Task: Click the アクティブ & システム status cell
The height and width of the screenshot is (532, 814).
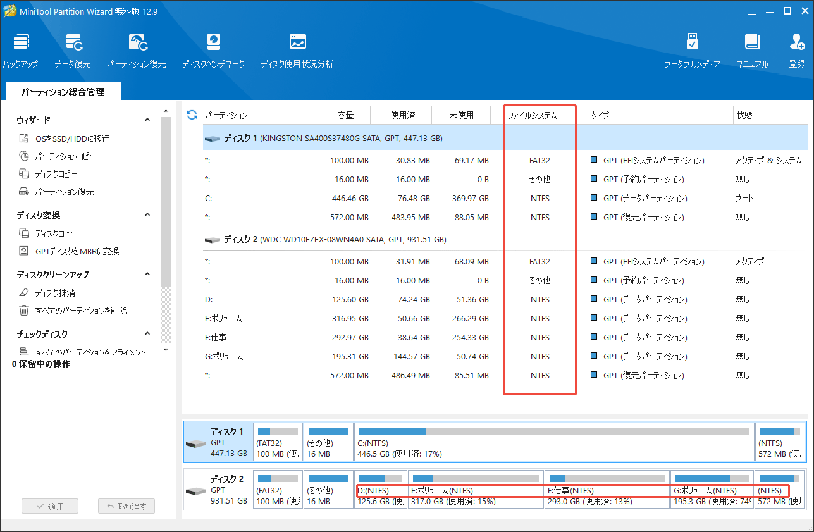Action: click(x=768, y=160)
